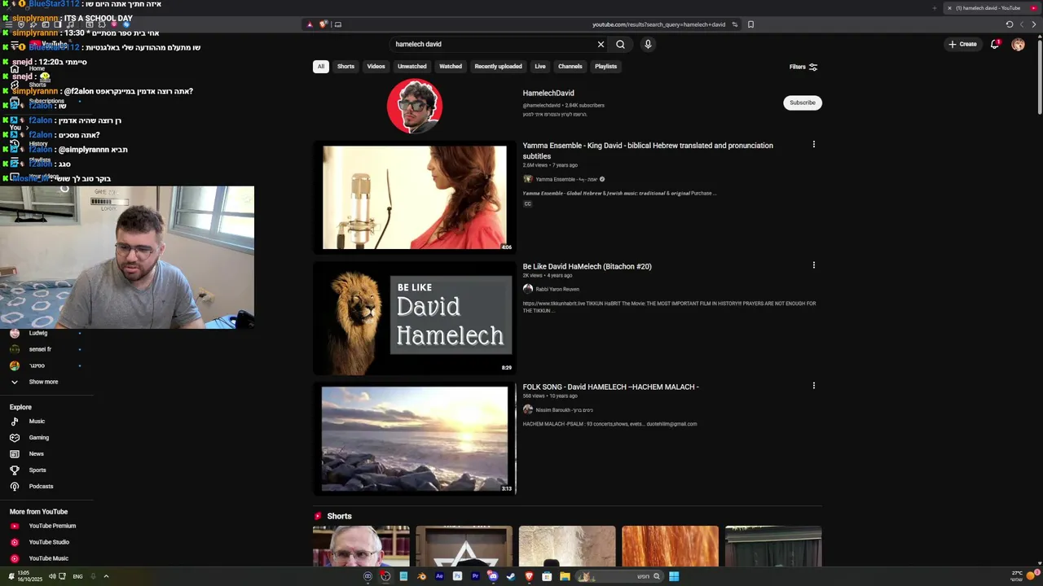
Task: Open After Effects from the taskbar
Action: pyautogui.click(x=439, y=576)
